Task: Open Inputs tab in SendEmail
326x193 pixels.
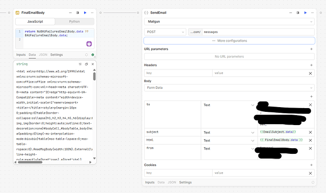Action: point(150,182)
